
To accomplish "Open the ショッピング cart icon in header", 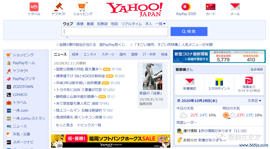I will click(83, 7).
